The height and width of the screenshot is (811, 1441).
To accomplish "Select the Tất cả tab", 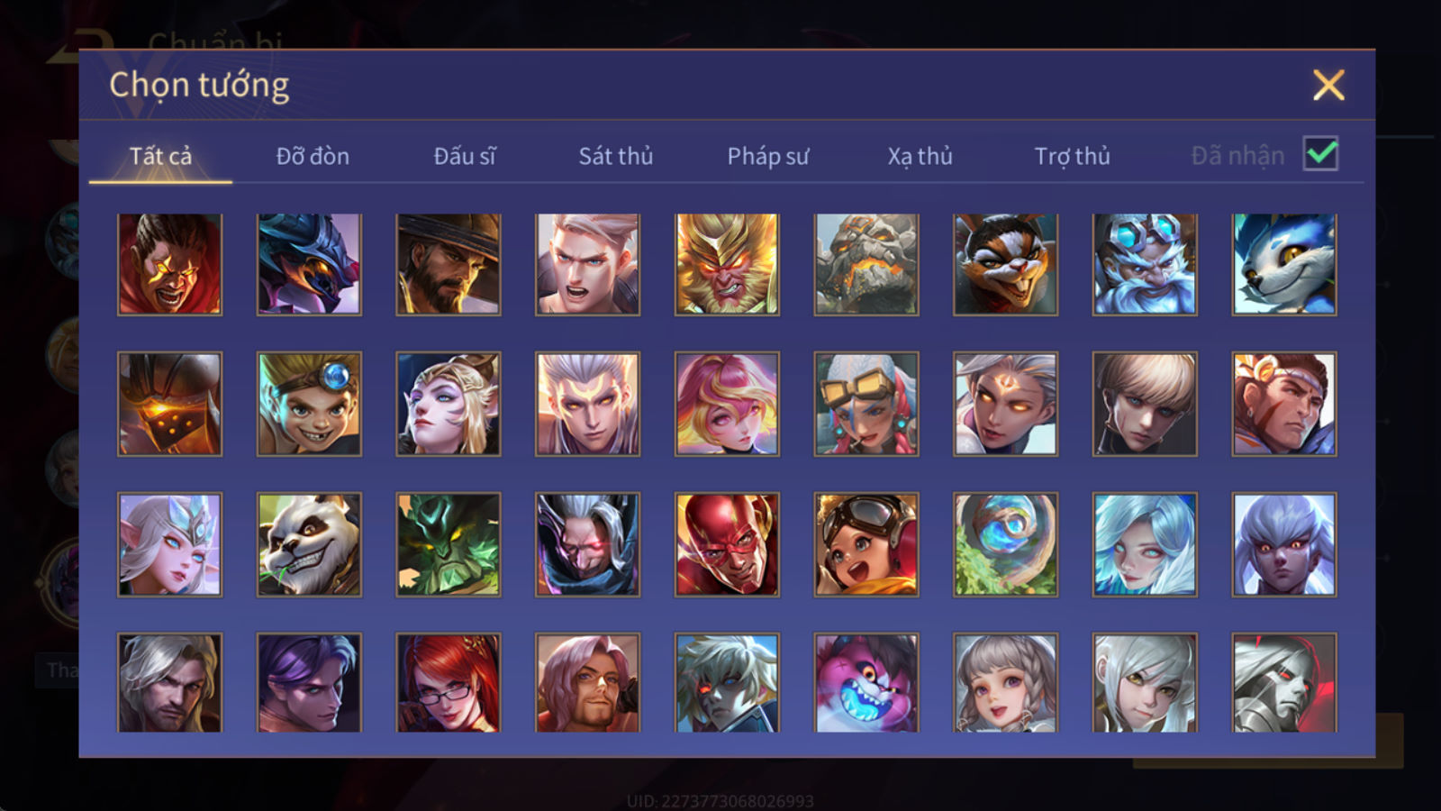I will coord(160,156).
